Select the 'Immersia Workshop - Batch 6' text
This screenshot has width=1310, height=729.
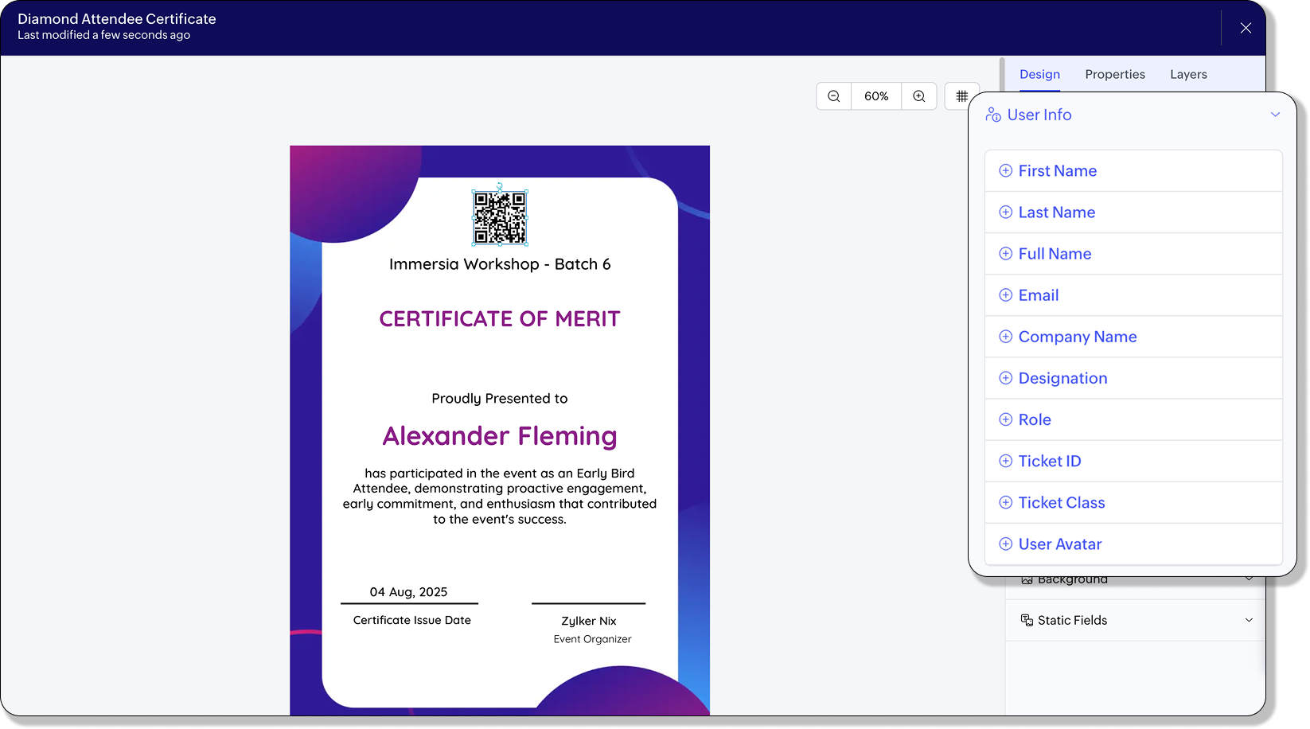click(x=500, y=264)
